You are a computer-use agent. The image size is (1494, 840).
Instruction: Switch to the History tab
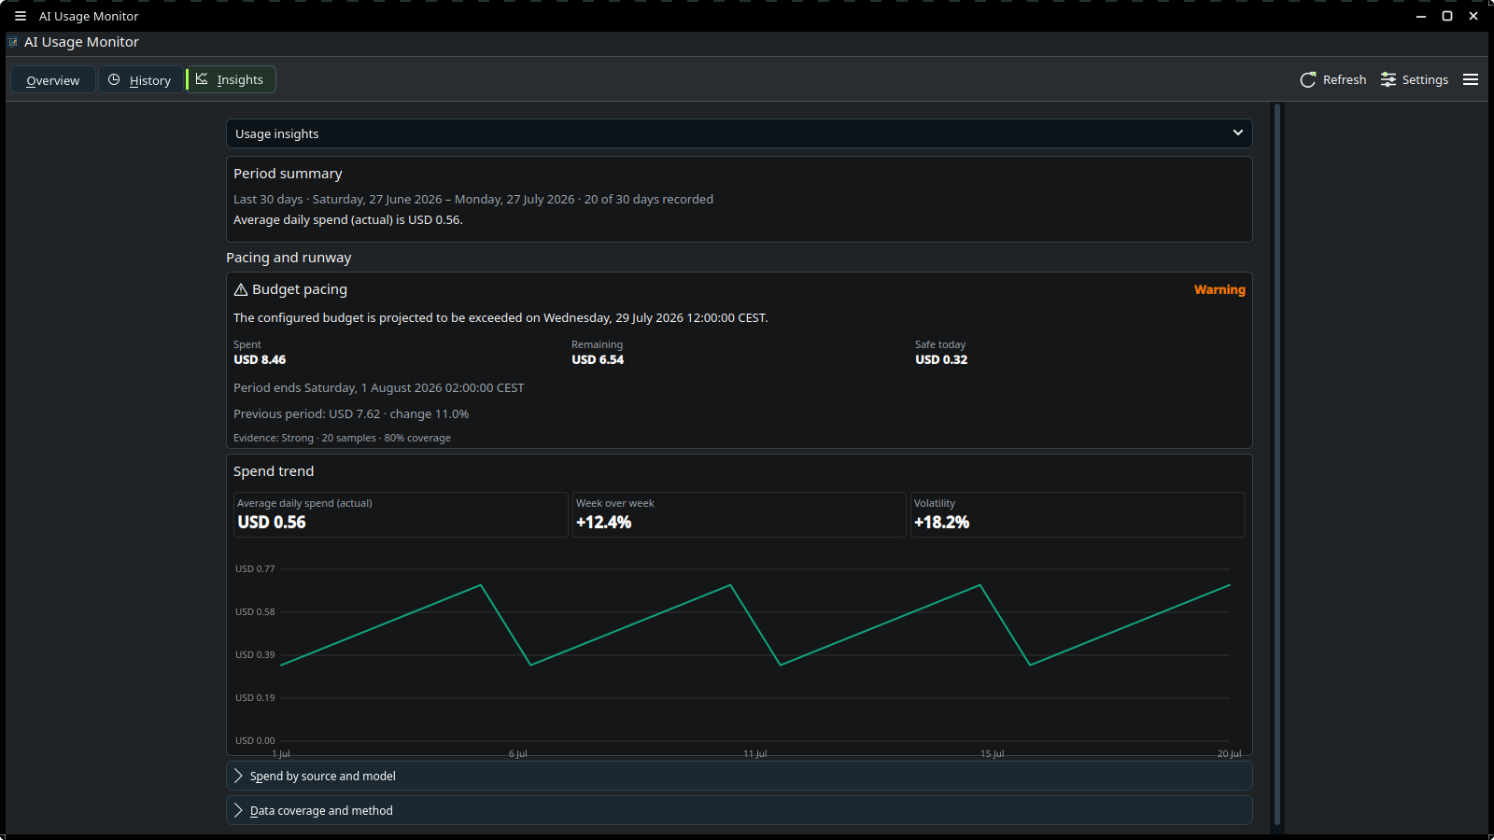pyautogui.click(x=141, y=80)
